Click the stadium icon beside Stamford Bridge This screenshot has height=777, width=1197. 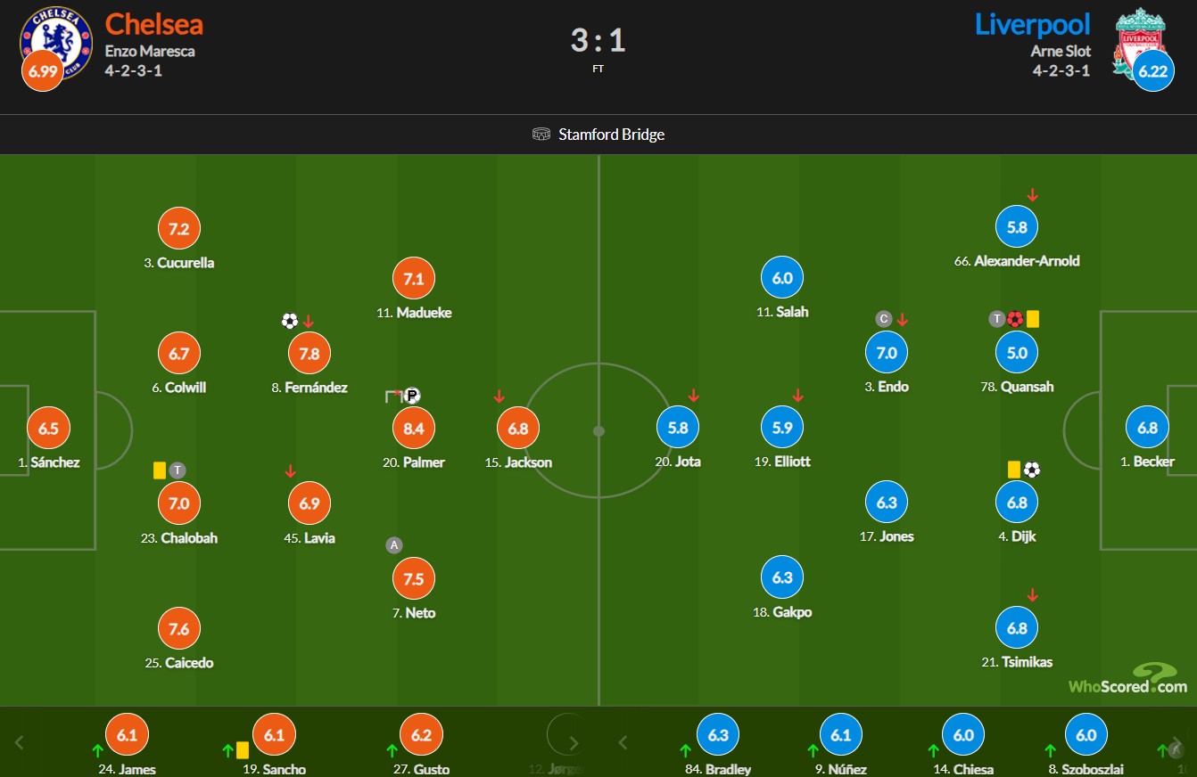541,135
